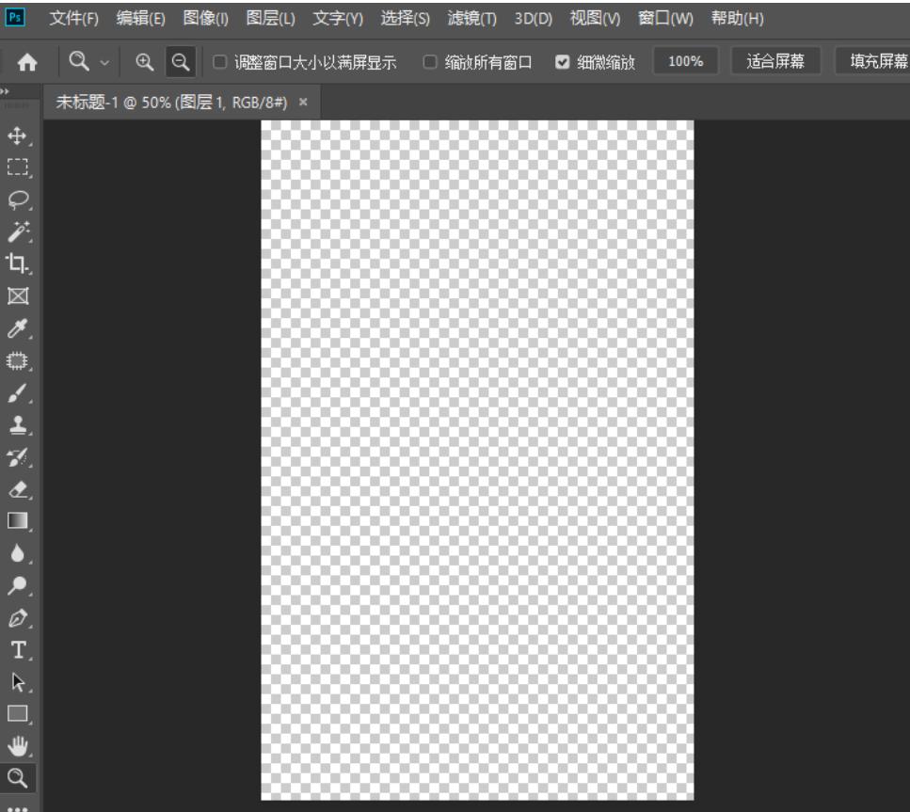Click the 100% zoom button

(685, 62)
